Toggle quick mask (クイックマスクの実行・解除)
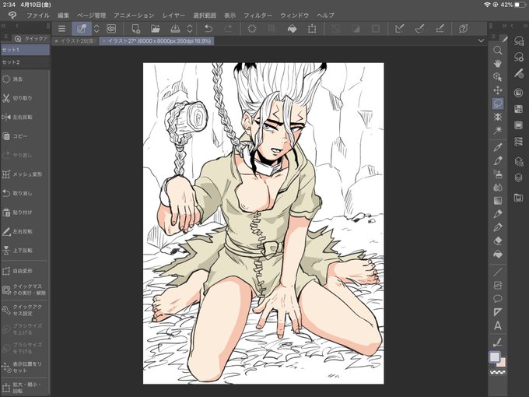This screenshot has width=529, height=397. coord(24,290)
